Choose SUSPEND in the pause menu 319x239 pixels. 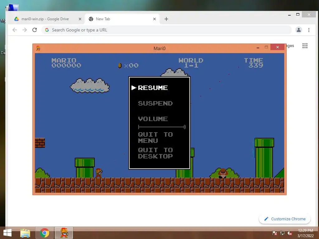point(155,103)
